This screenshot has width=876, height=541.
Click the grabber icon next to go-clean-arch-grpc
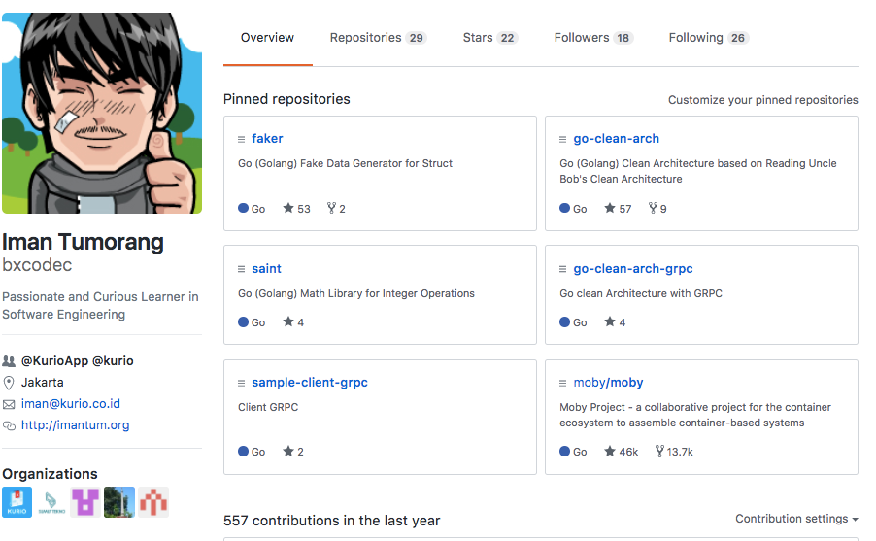click(x=563, y=269)
